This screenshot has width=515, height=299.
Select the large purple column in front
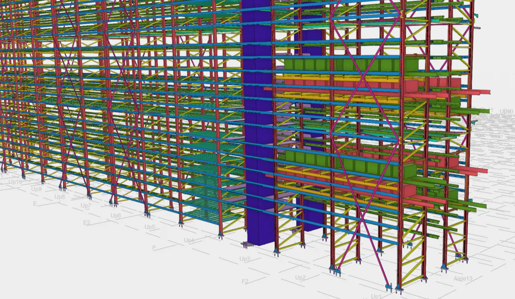click(257, 129)
